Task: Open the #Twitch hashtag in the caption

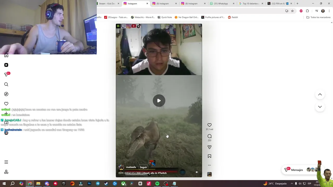Action: (x=162, y=173)
